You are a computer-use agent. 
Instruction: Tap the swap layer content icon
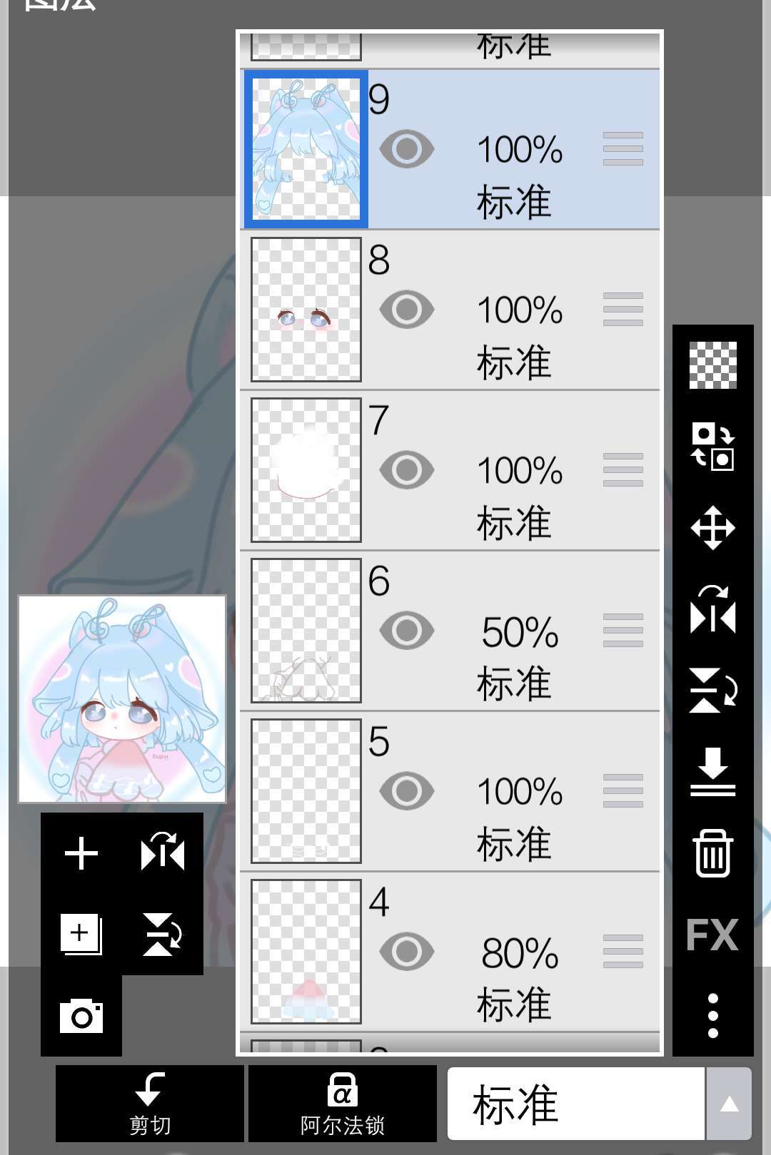712,447
